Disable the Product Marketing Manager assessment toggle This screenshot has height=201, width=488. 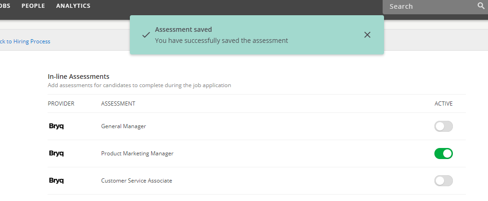443,154
